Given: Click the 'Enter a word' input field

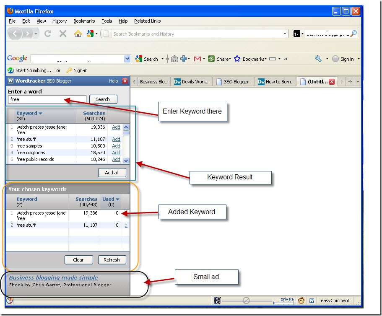Looking at the screenshot, I should click(x=47, y=99).
